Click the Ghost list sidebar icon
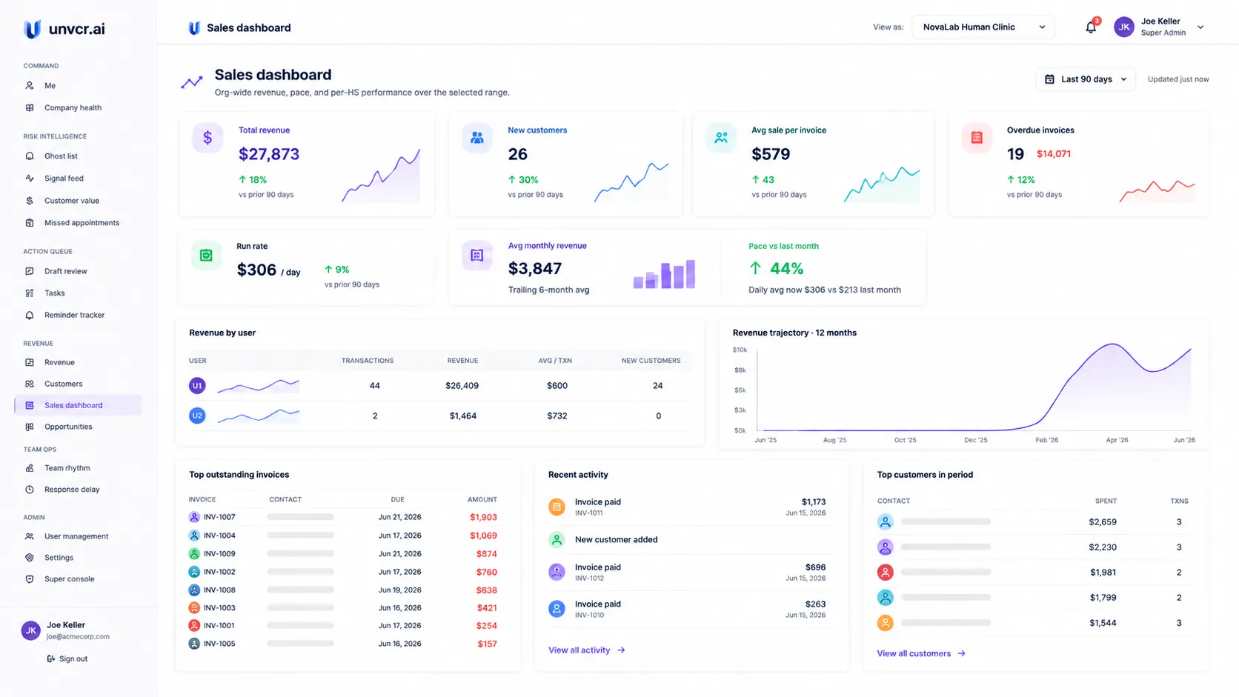Image resolution: width=1239 pixels, height=697 pixels. coord(30,156)
